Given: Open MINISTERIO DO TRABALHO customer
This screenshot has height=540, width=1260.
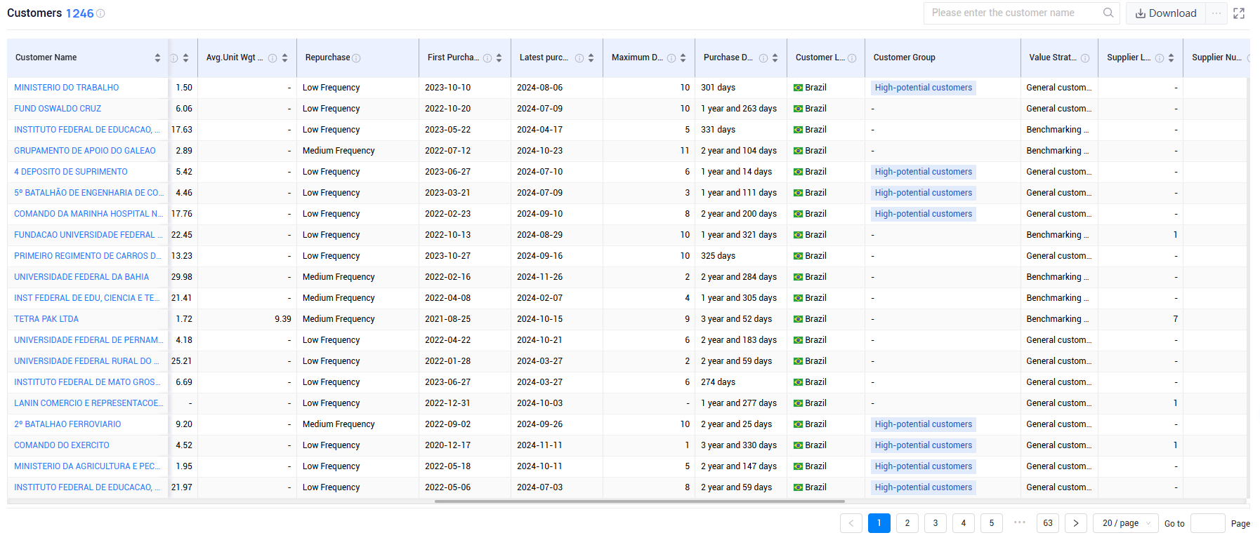Looking at the screenshot, I should [x=67, y=88].
